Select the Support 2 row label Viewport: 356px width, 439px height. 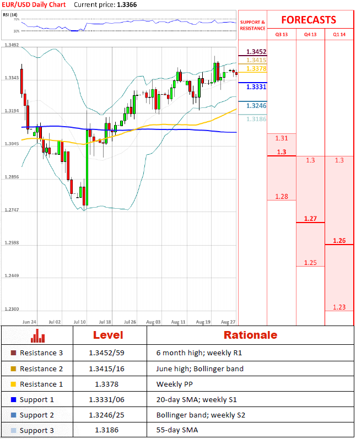(x=37, y=415)
